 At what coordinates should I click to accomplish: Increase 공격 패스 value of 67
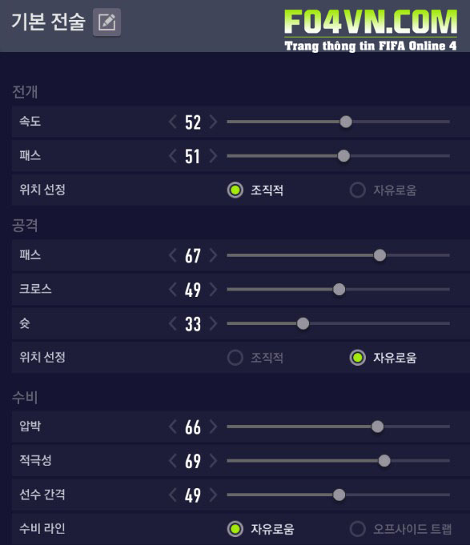(213, 255)
